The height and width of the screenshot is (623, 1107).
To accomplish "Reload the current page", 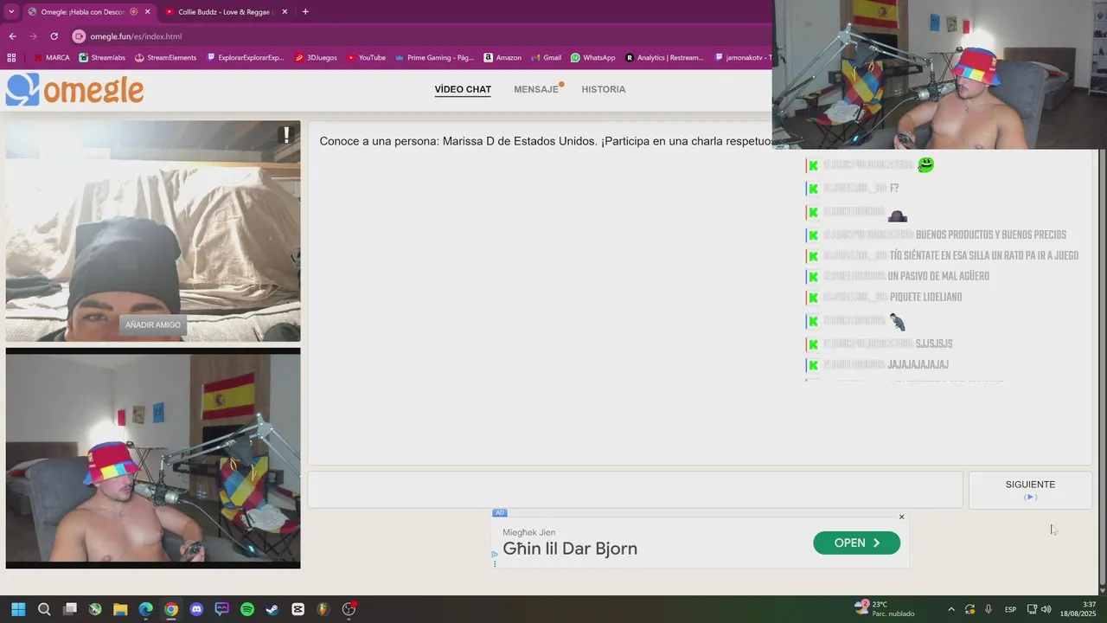I will (54, 36).
